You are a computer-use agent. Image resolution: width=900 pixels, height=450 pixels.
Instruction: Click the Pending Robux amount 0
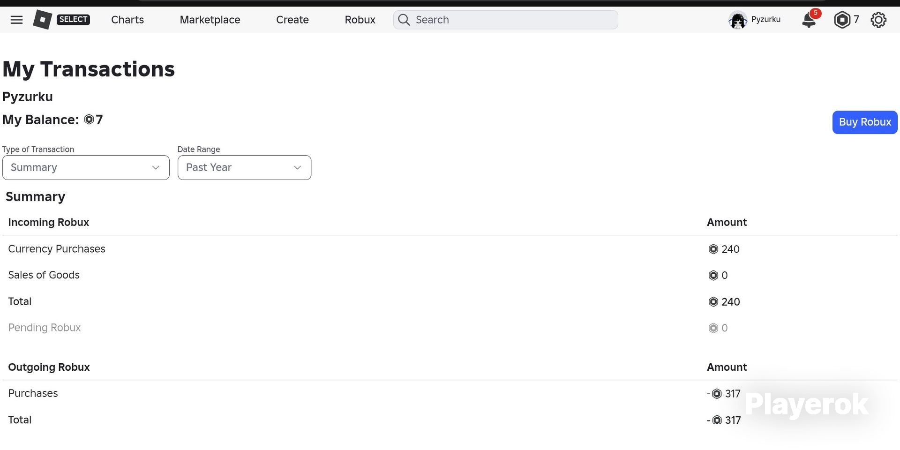pyautogui.click(x=725, y=328)
